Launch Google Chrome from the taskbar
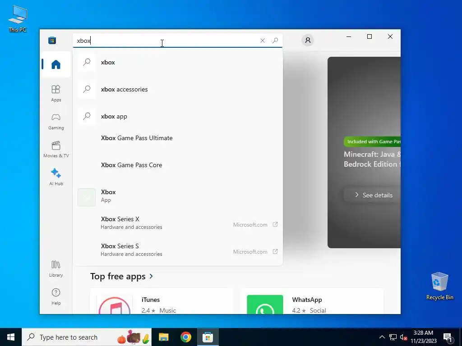 pos(186,337)
